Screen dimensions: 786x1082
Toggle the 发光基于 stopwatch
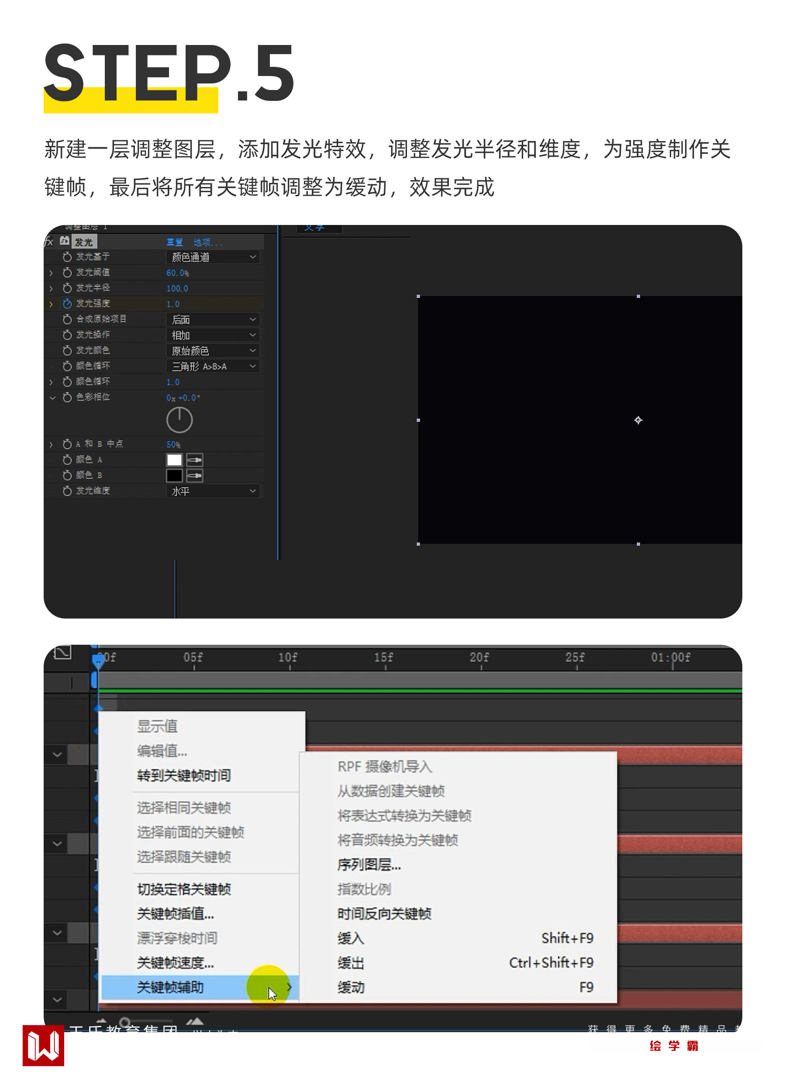67,257
